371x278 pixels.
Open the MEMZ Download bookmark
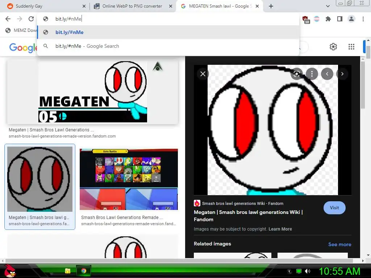pyautogui.click(x=21, y=30)
